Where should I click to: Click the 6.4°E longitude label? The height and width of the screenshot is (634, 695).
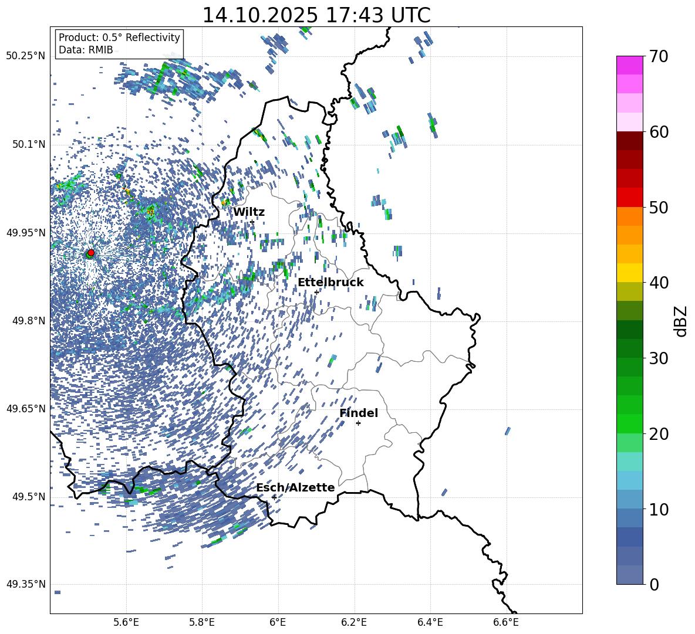point(430,622)
